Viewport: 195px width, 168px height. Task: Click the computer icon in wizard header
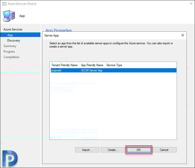click(x=9, y=16)
